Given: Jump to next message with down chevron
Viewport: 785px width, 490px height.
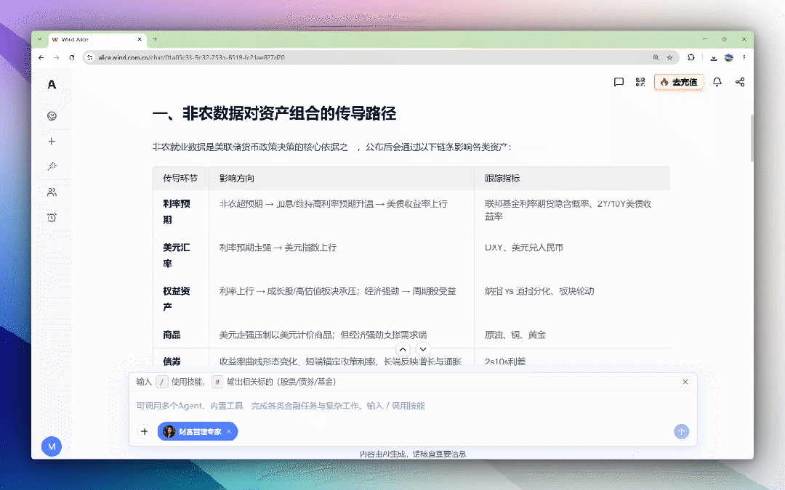Looking at the screenshot, I should (x=423, y=349).
